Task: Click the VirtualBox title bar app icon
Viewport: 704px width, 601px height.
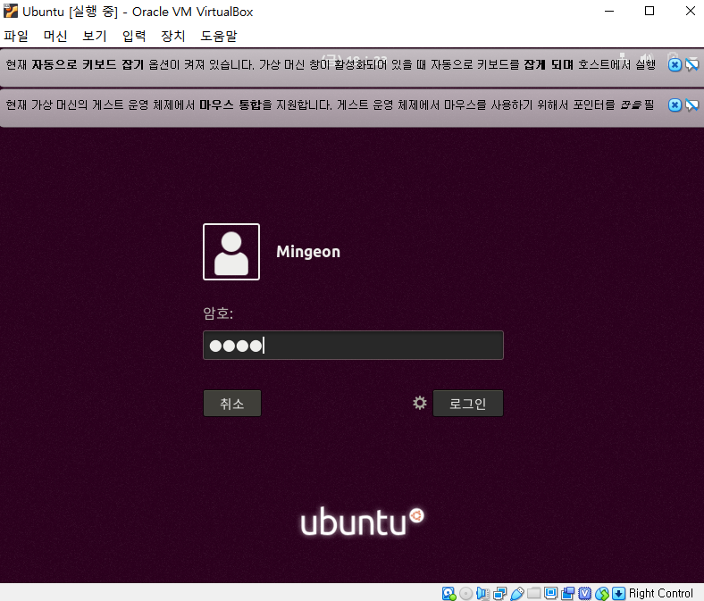Action: click(x=11, y=12)
